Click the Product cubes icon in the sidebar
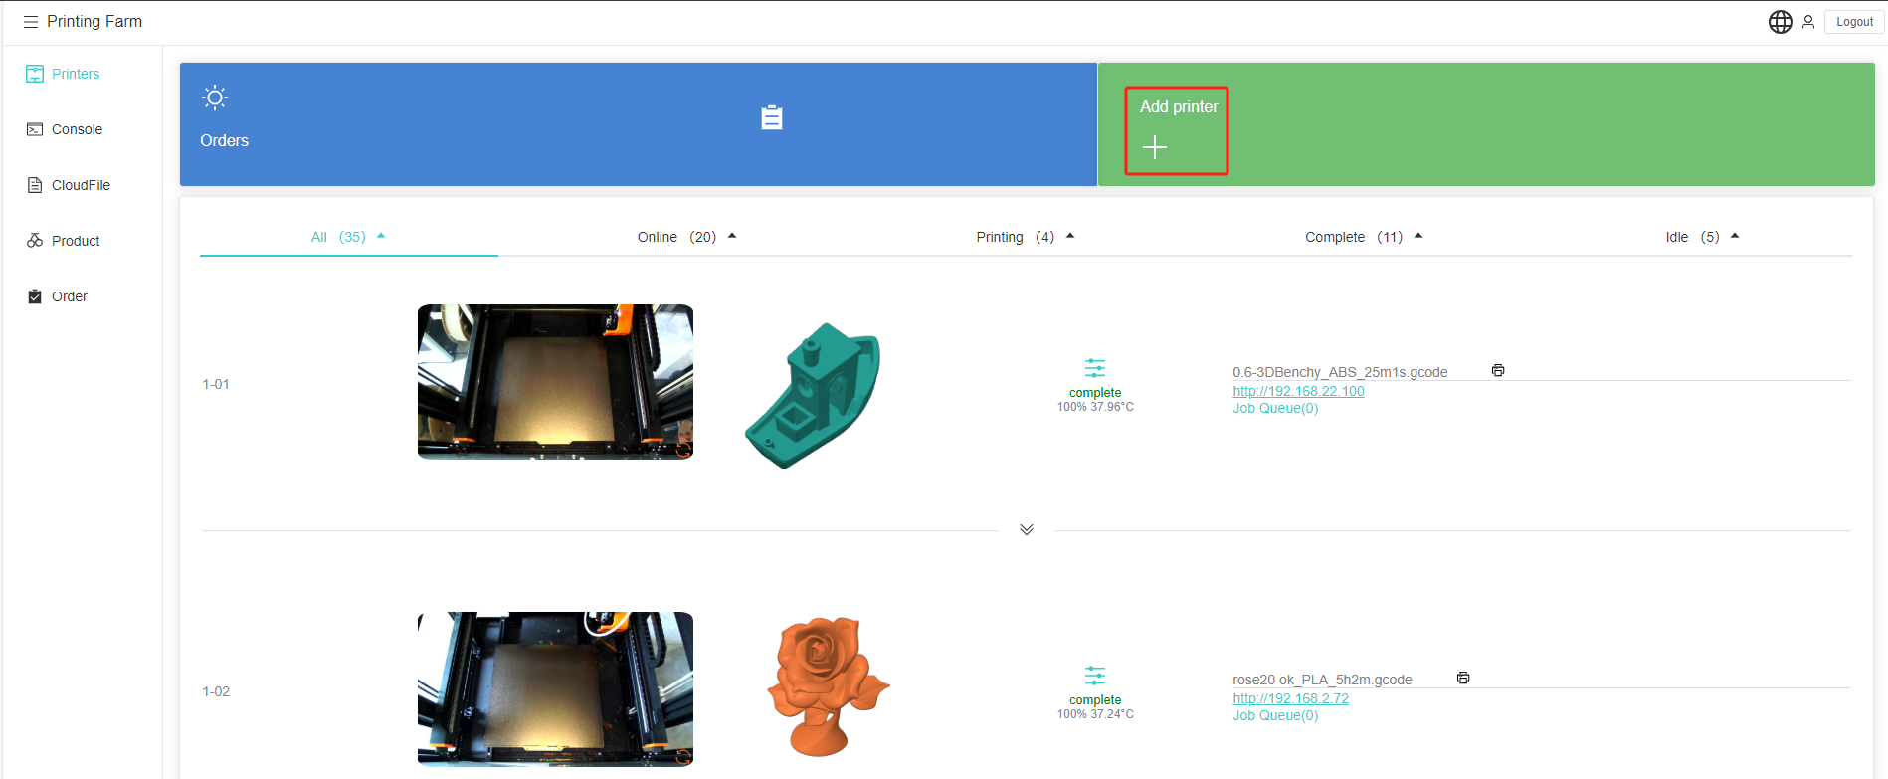This screenshot has height=779, width=1888. (35, 241)
